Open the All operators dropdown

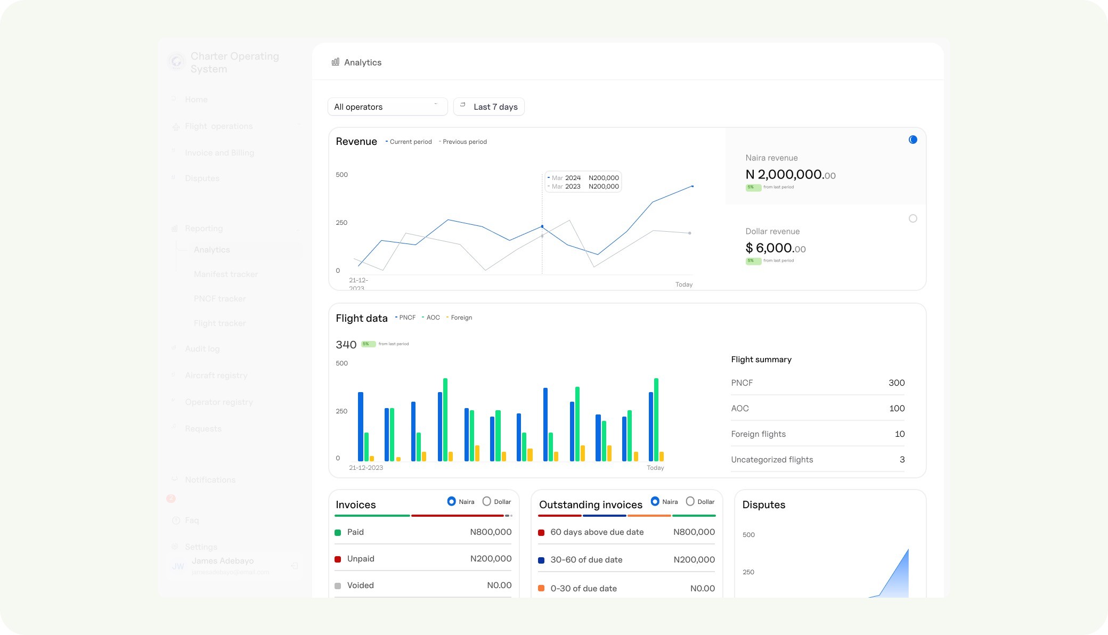pyautogui.click(x=387, y=107)
